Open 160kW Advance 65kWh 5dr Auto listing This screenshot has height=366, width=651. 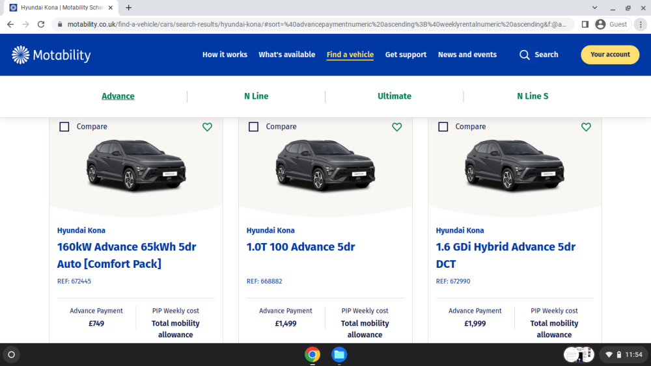[x=127, y=255]
